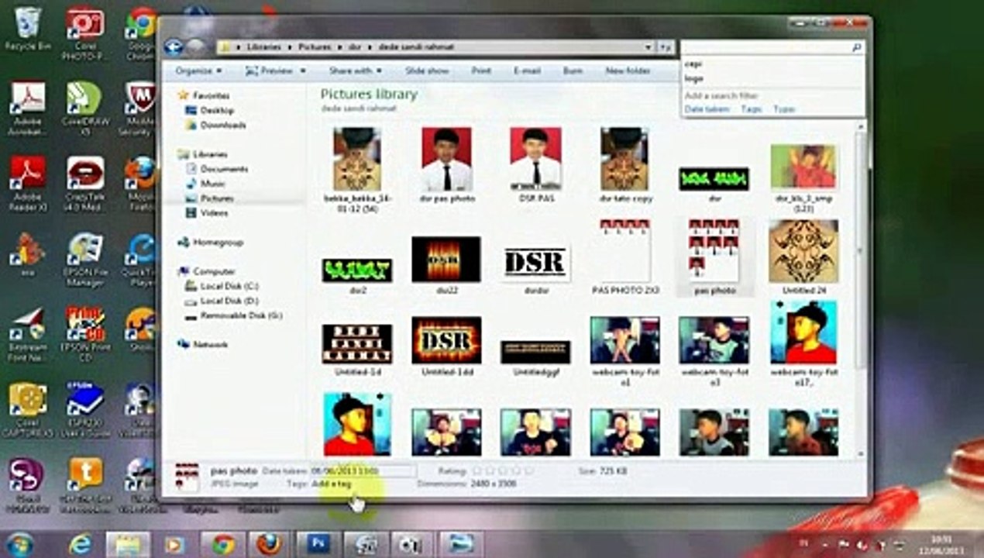Click the refresh button beside address bar
This screenshot has height=558, width=984.
(666, 47)
